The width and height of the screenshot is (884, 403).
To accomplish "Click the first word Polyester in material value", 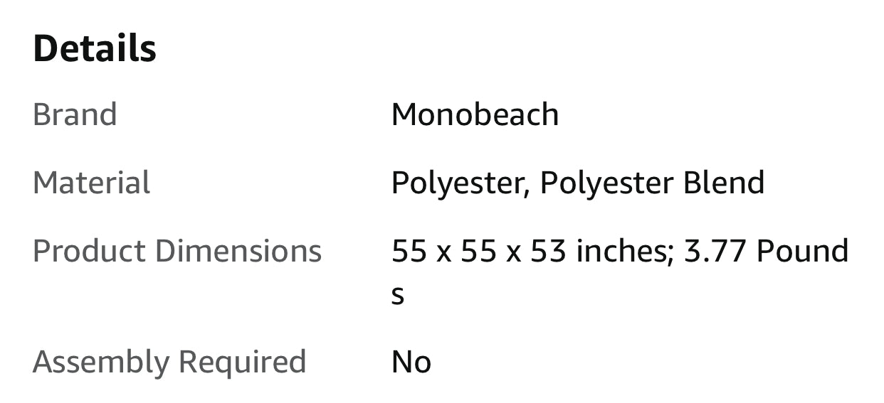I will [458, 183].
